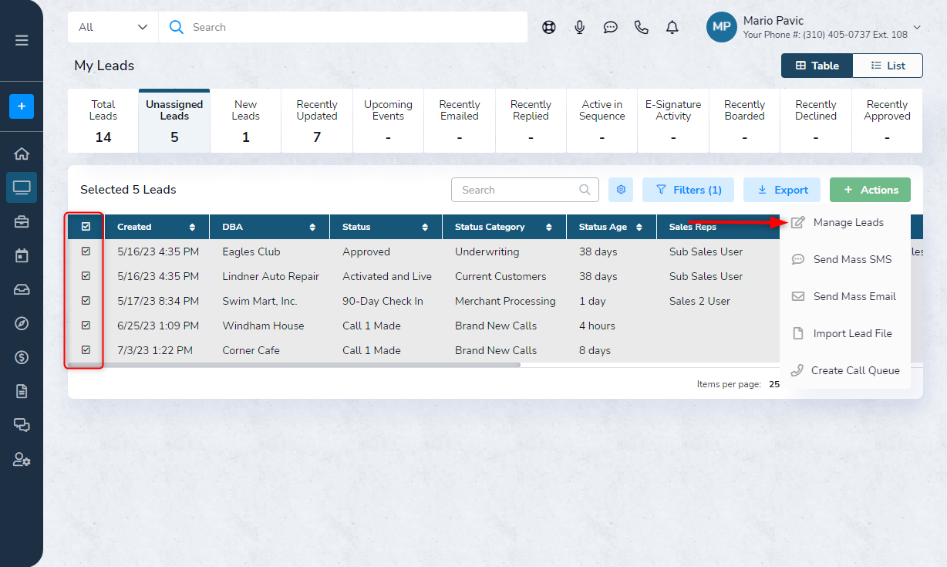Viewport: 947px width, 567px height.
Task: Open the Recently Boarded tab
Action: point(745,121)
